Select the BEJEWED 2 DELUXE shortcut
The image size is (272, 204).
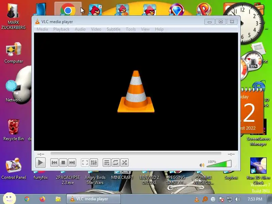149,178
